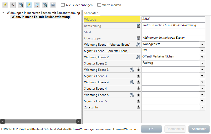Click the printer icon in toolbar
Image resolution: width=211 pixels, height=134 pixels.
pyautogui.click(x=53, y=5)
